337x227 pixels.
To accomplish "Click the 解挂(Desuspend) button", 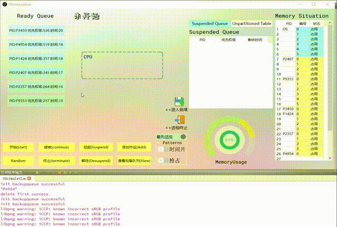I will click(x=96, y=161).
